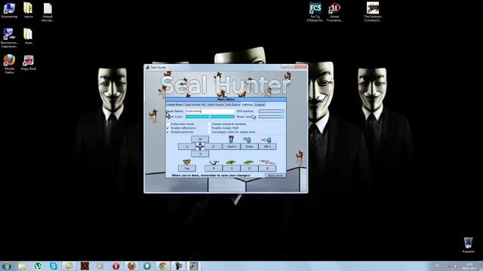Switch to the Start Game tab
The image size is (483, 271).
(216, 105)
